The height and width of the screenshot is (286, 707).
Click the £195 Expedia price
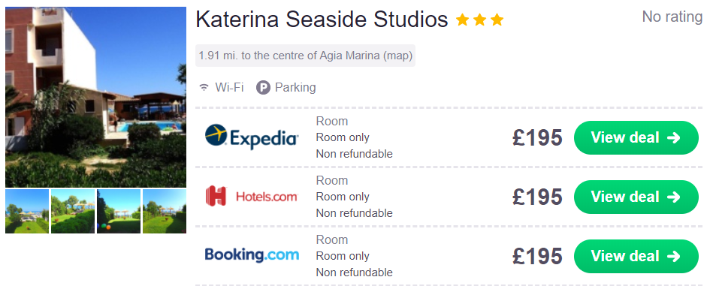pyautogui.click(x=537, y=137)
